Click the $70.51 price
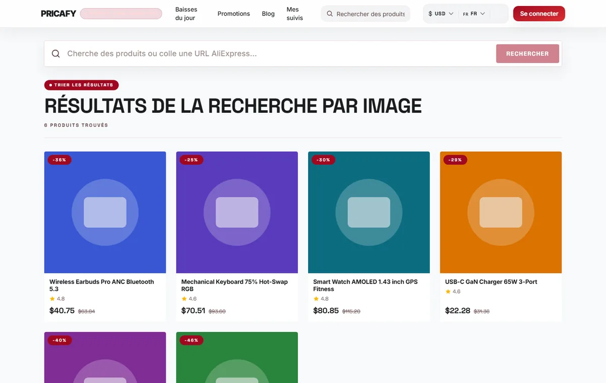The height and width of the screenshot is (383, 606). (x=193, y=311)
